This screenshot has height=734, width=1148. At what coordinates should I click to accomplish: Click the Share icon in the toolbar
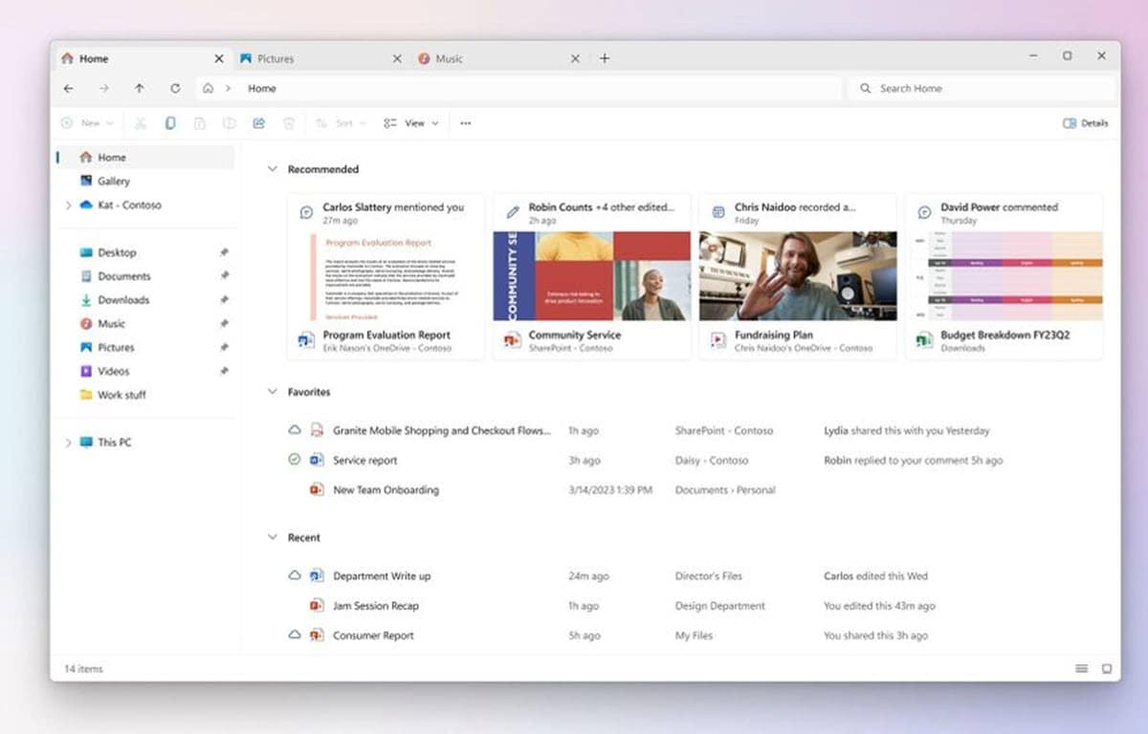click(x=258, y=123)
